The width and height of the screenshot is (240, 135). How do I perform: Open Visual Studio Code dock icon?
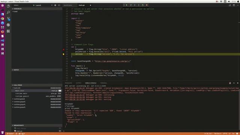pyautogui.click(x=3, y=40)
